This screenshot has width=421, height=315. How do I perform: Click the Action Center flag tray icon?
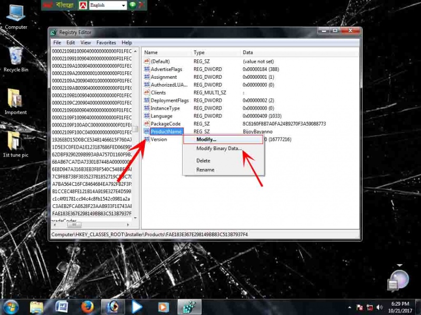tap(359, 307)
